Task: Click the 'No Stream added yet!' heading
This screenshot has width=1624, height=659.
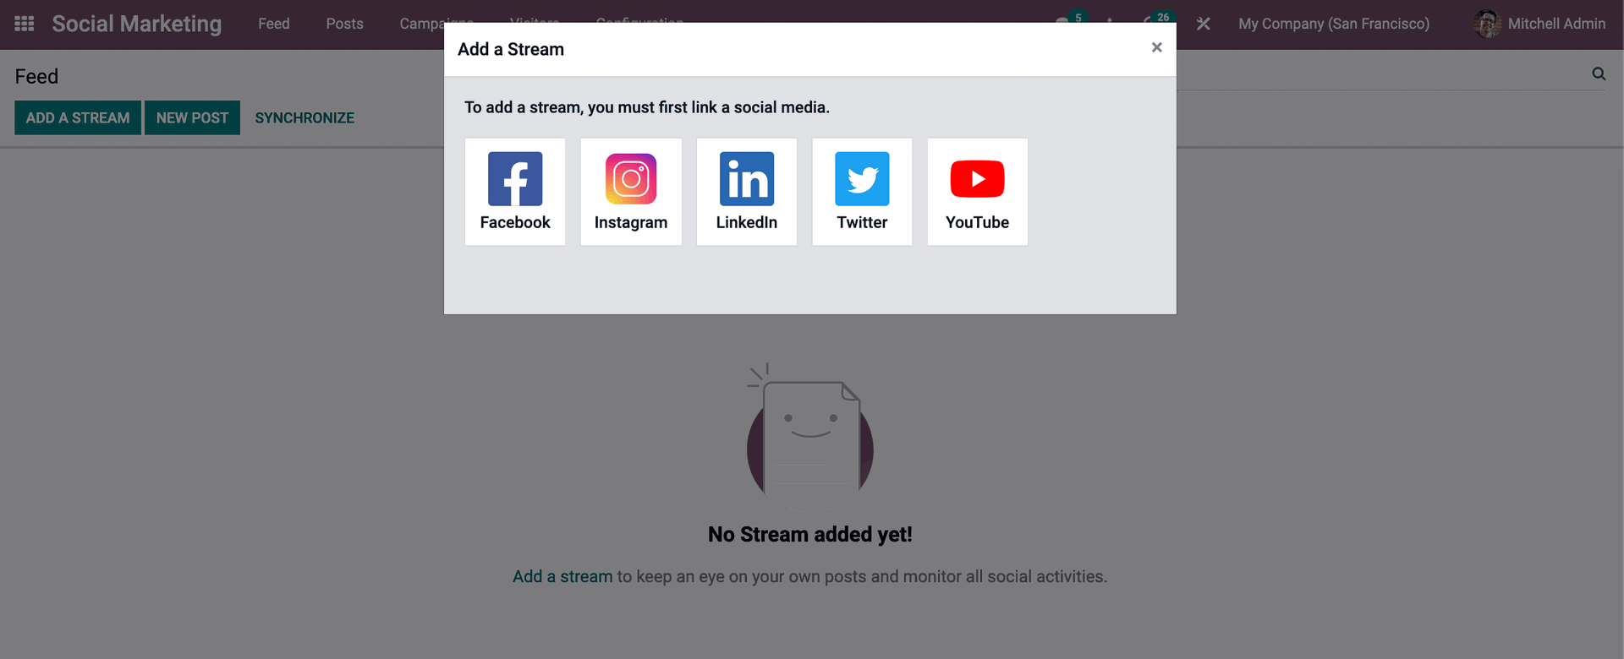Action: pyautogui.click(x=810, y=534)
